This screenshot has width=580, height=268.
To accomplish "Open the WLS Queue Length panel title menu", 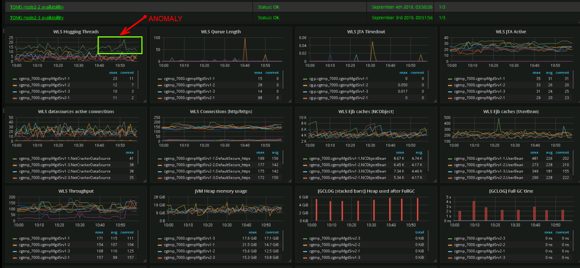I will 221,32.
